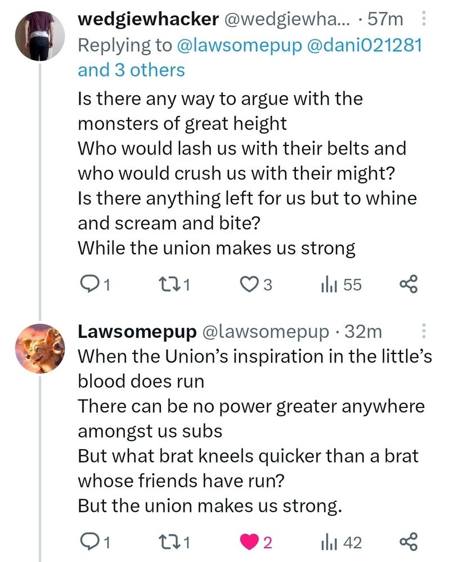Reply to wedgiewhacker's tweet
449x562 pixels.
[92, 284]
